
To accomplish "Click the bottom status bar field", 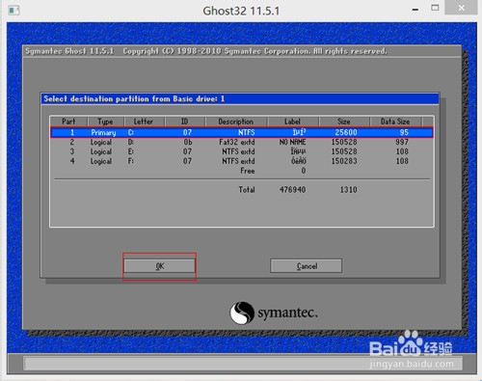I will coord(243,364).
